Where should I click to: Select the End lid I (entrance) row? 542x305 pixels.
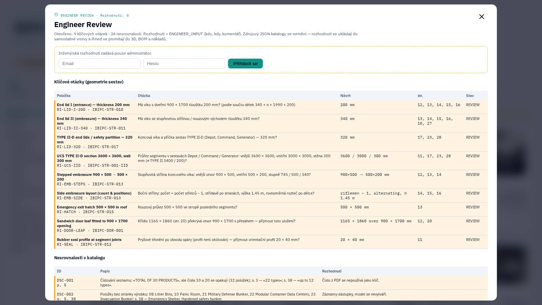271,107
